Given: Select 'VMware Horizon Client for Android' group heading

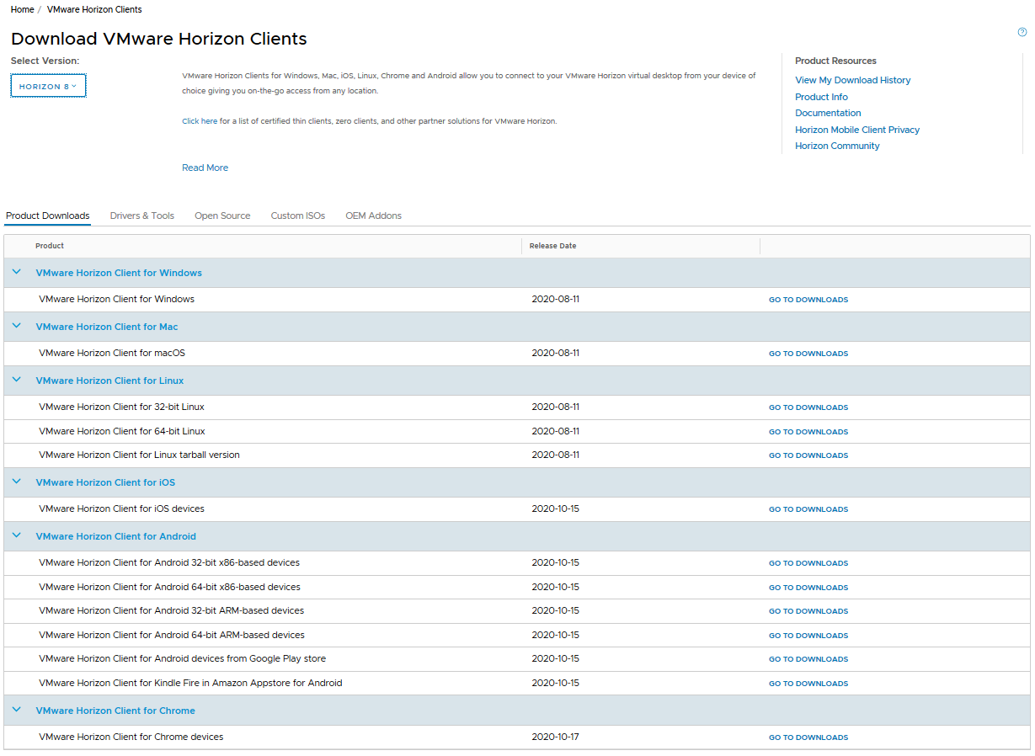Looking at the screenshot, I should click(115, 536).
